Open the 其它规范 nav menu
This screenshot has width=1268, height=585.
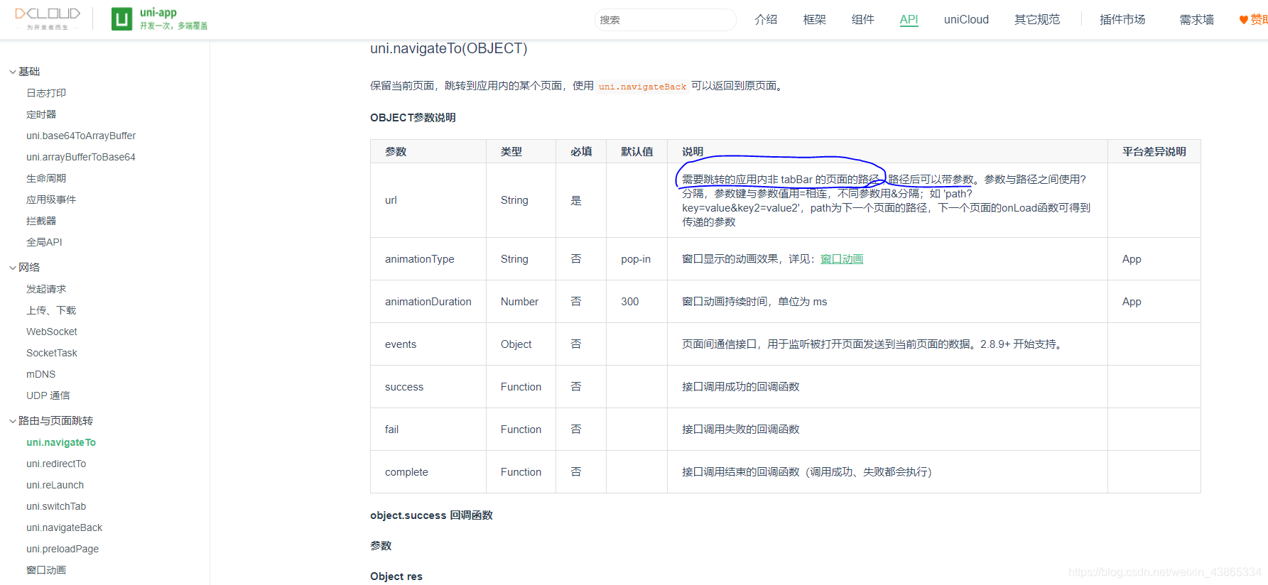1037,20
